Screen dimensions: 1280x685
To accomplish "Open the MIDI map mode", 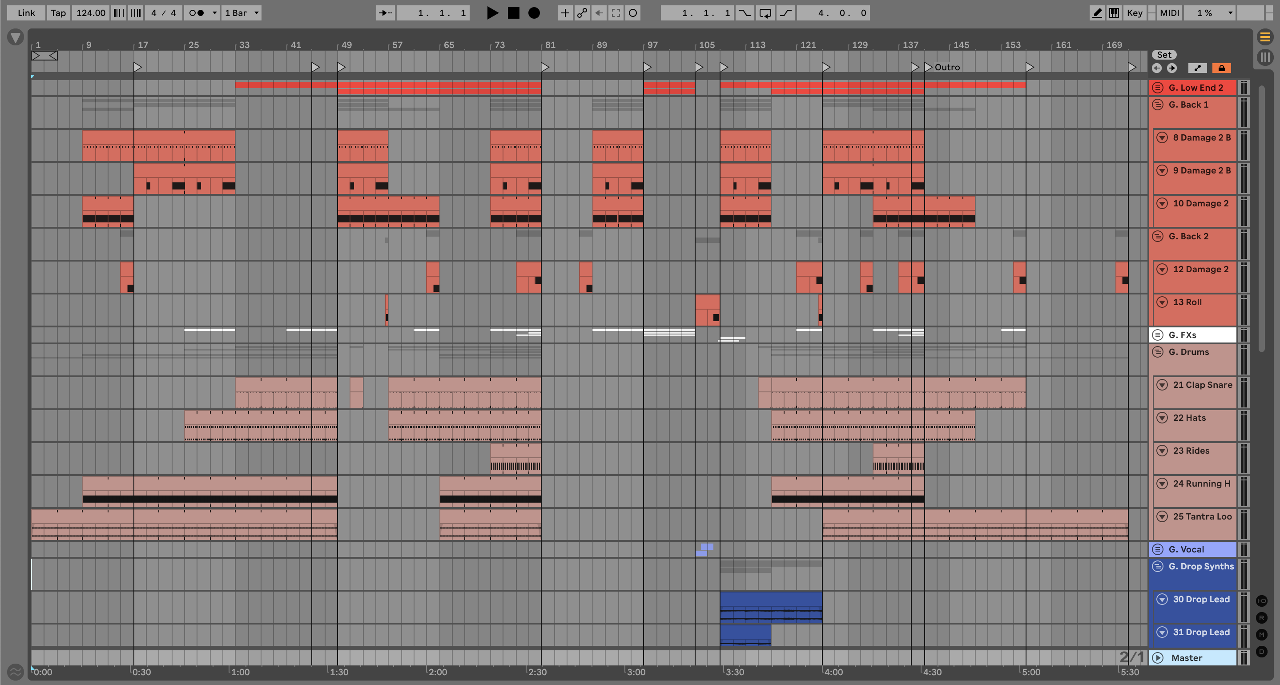I will (x=1169, y=13).
